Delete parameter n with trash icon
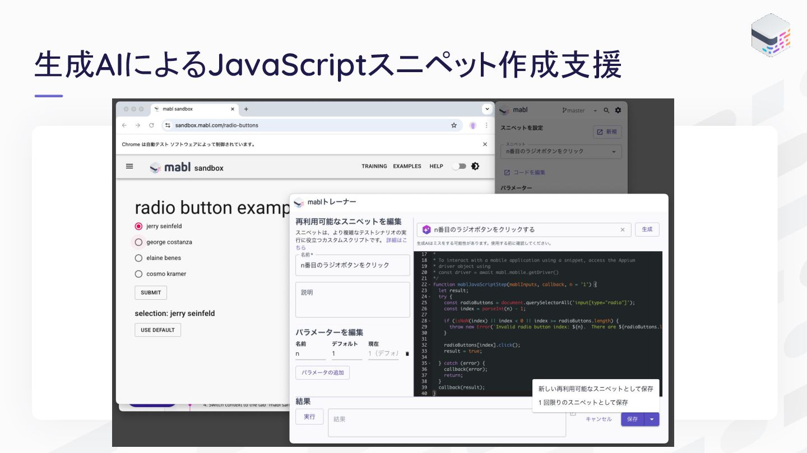This screenshot has height=453, width=807. coord(407,354)
